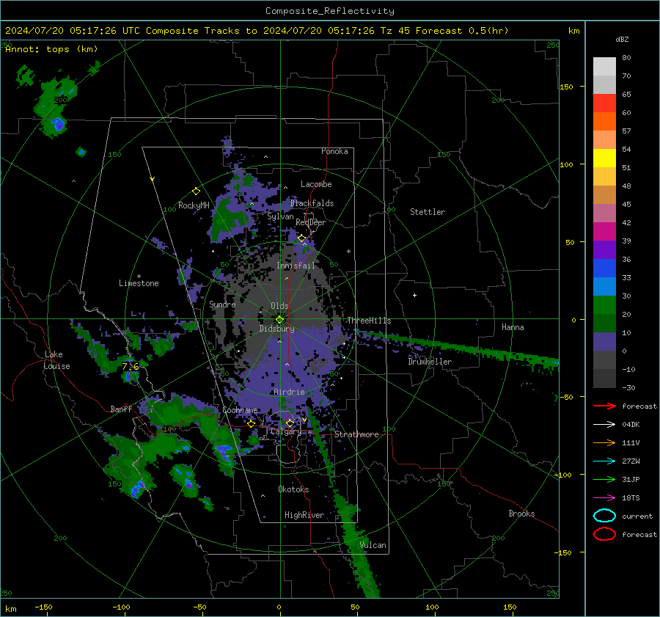Click the dBZ scale heading

click(x=622, y=39)
